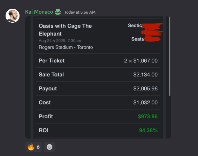
Task: Click the Rogers Stadium - Toronto venue text
Action: point(66,47)
